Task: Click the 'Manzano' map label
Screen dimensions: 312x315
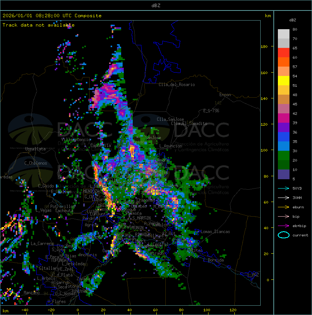Action: (31, 293)
